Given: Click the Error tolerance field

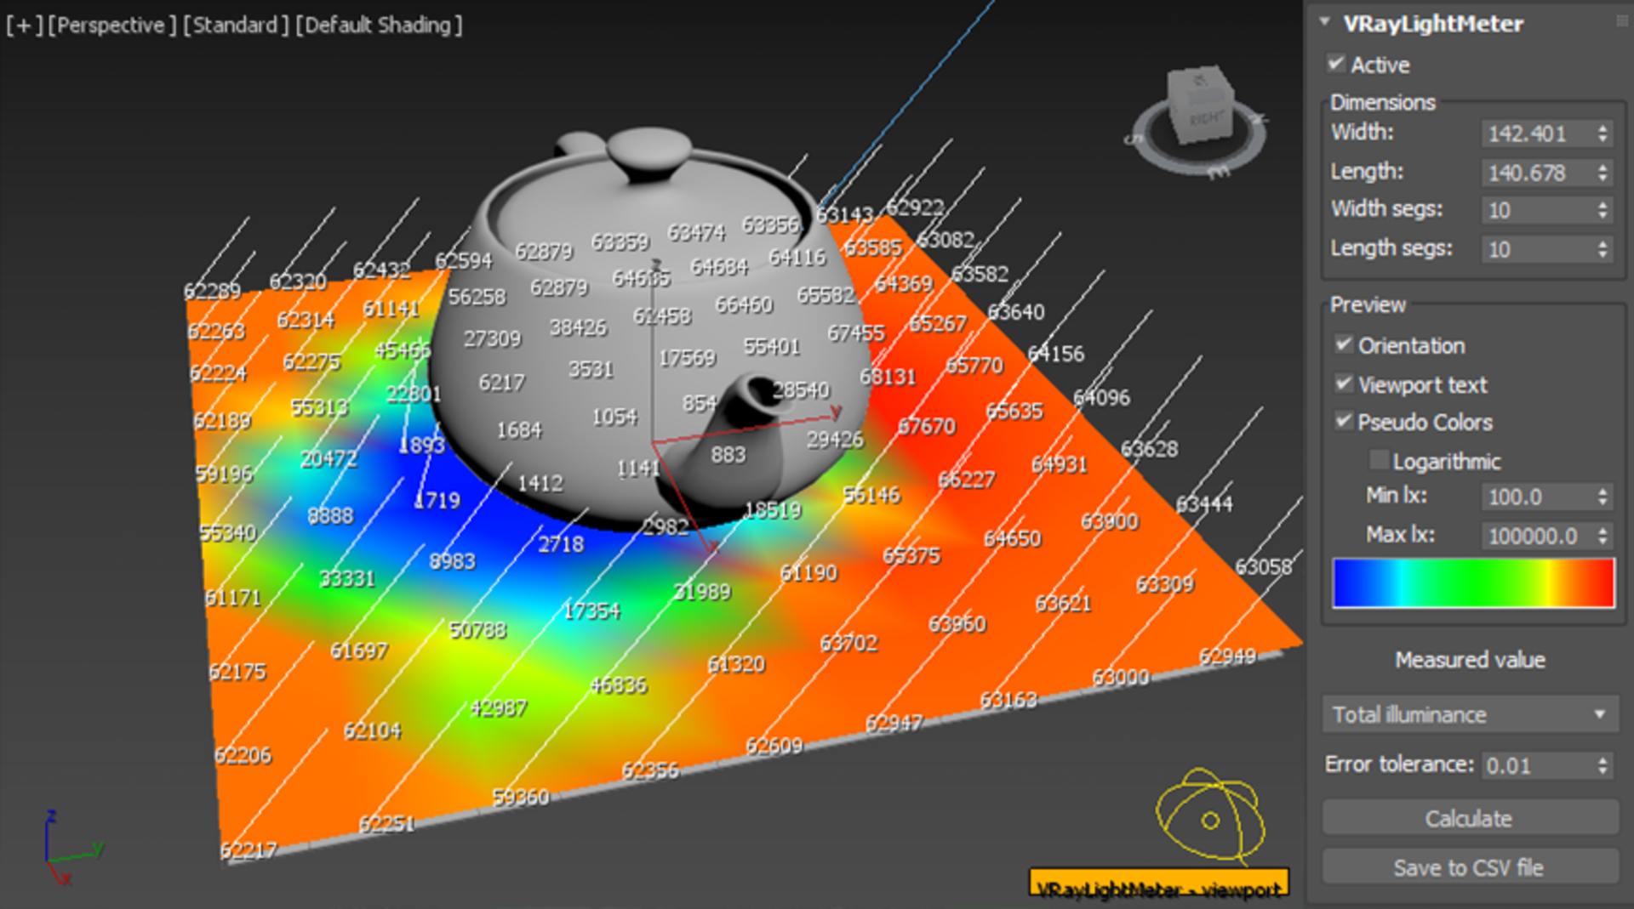Looking at the screenshot, I should pos(1537,765).
